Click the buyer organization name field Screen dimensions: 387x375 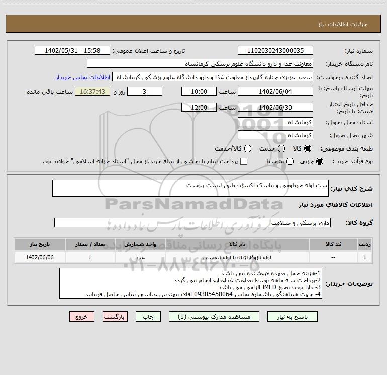coord(200,64)
